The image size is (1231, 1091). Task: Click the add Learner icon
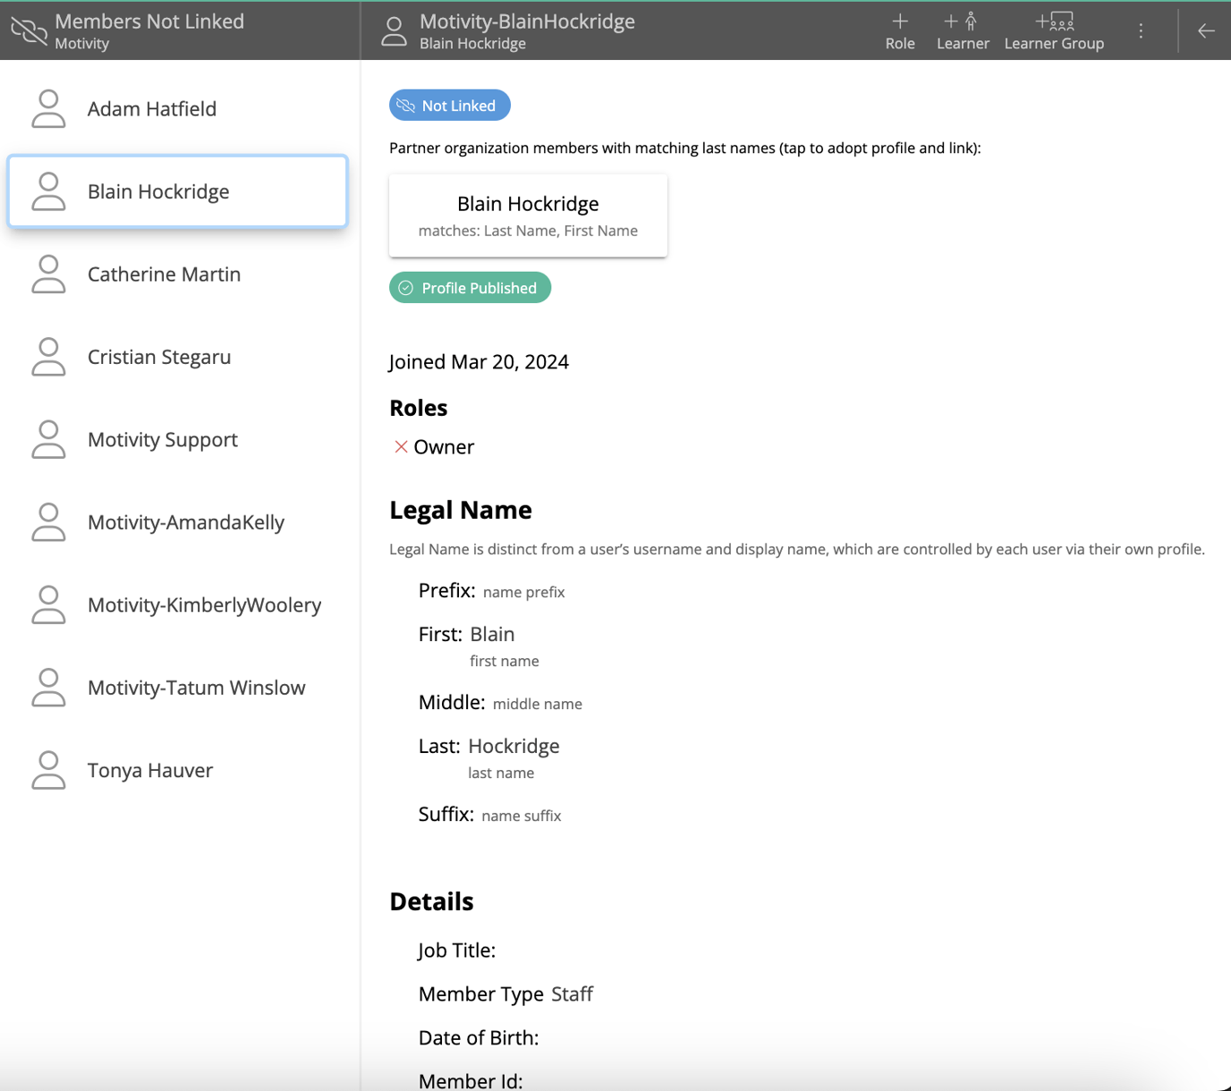coord(962,22)
